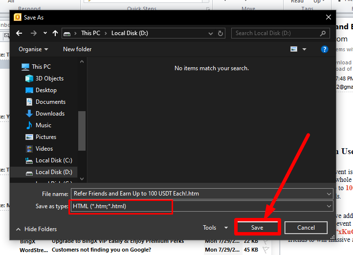The height and width of the screenshot is (255, 353).
Task: Click the refresh icon beside address bar
Action: (x=221, y=33)
